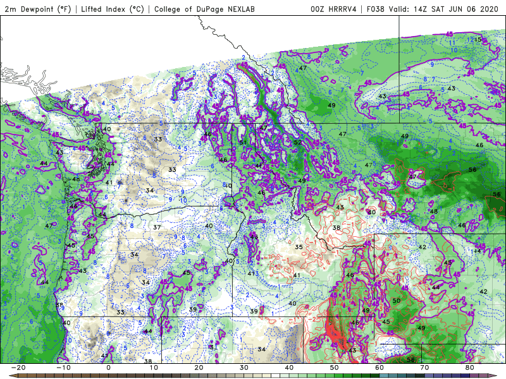The width and height of the screenshot is (506, 379).
Task: Click the black 51 dewpoint value on the map
Action: pos(243,143)
